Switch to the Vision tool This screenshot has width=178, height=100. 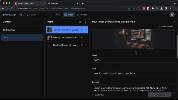point(82,15)
